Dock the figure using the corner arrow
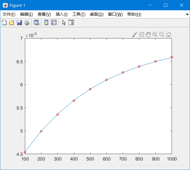This screenshot has width=190, height=170. pos(187,14)
